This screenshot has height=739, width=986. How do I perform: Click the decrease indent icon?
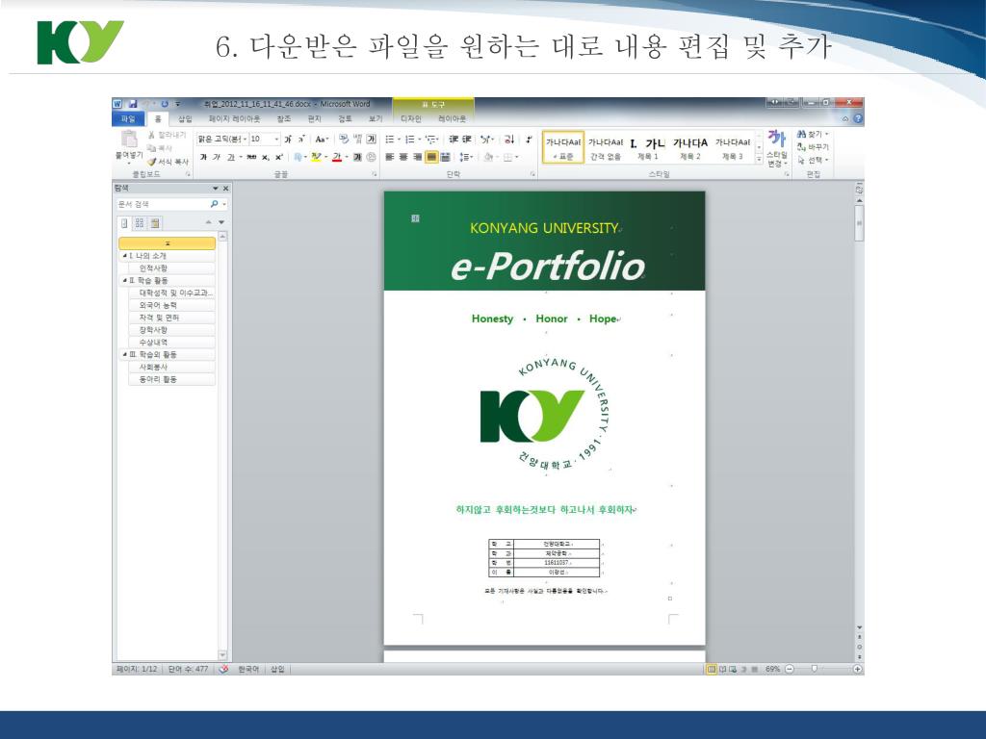(x=454, y=139)
